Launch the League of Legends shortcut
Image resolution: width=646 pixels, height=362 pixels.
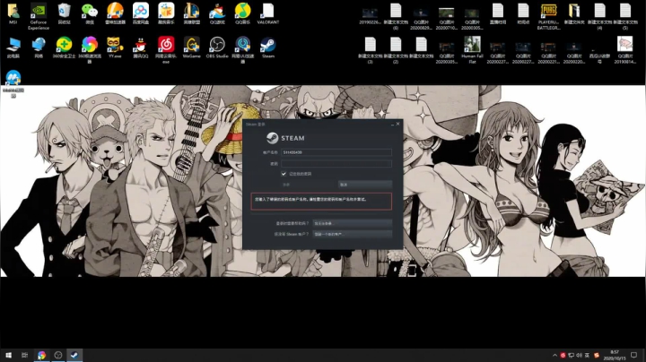192,13
